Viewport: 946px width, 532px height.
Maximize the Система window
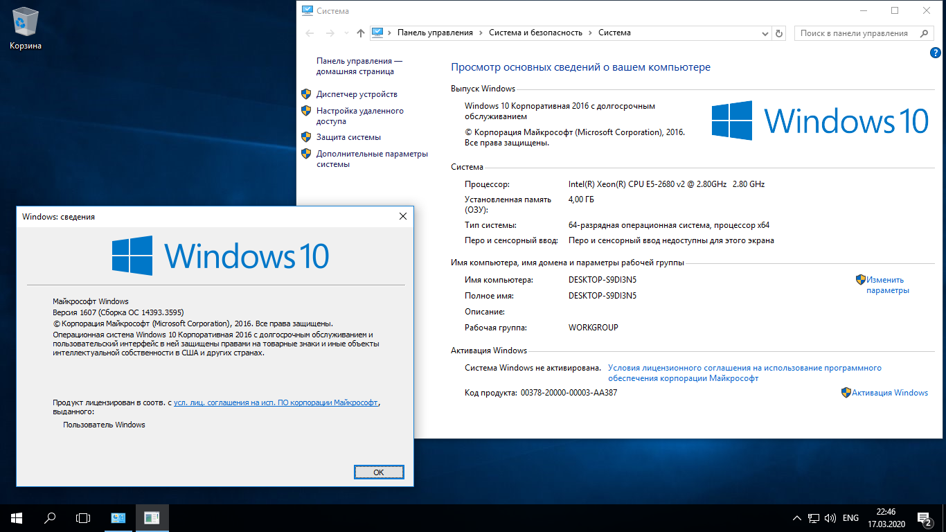click(894, 10)
